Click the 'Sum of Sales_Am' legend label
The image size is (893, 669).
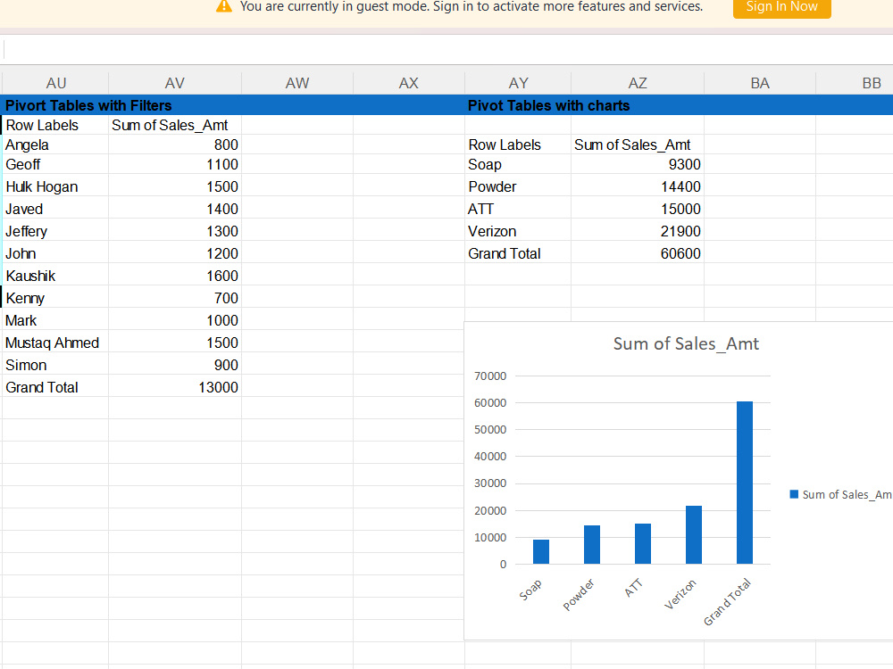coord(847,495)
